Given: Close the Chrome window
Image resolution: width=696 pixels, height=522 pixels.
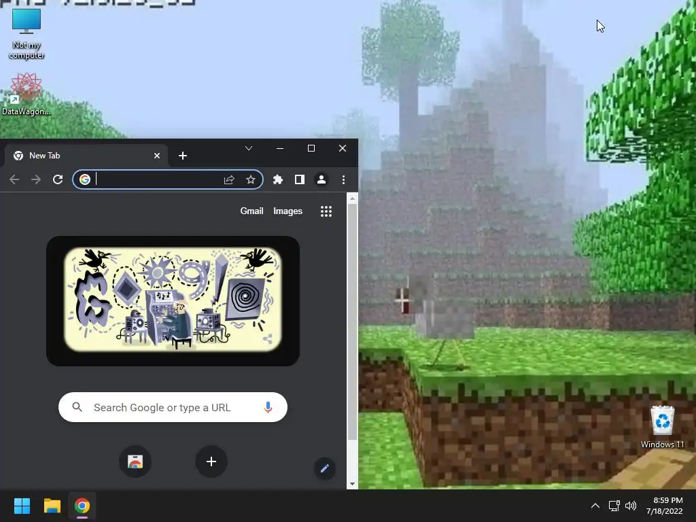Looking at the screenshot, I should (x=343, y=148).
